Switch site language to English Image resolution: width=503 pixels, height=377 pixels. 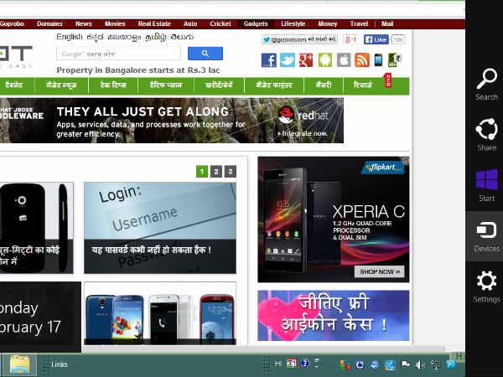point(70,37)
